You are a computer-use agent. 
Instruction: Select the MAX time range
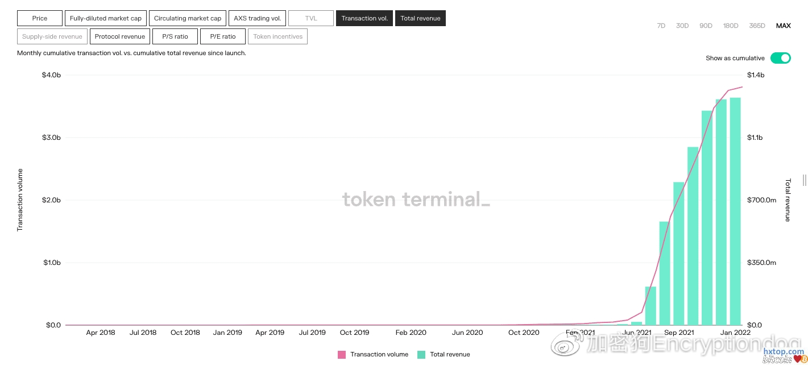click(783, 26)
